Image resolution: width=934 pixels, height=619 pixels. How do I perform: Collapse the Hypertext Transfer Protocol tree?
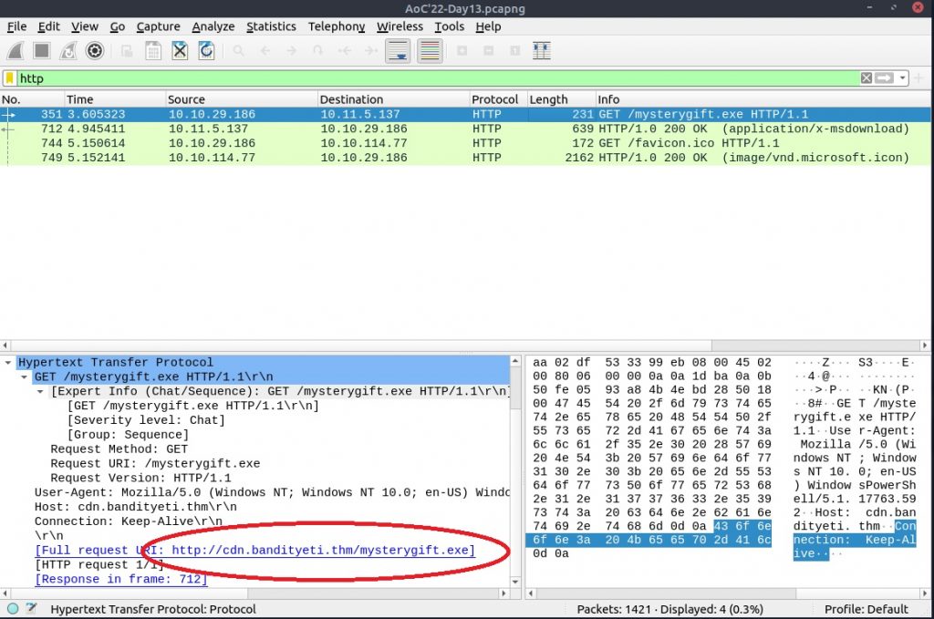pos(8,362)
